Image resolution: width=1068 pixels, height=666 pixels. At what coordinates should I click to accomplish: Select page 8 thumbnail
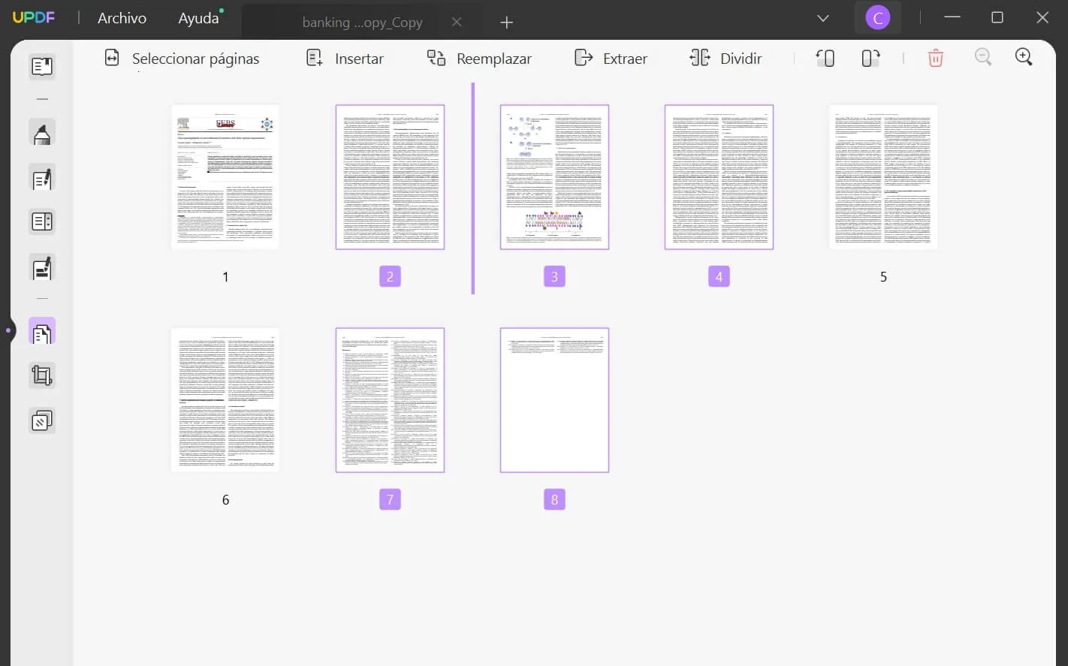tap(554, 400)
